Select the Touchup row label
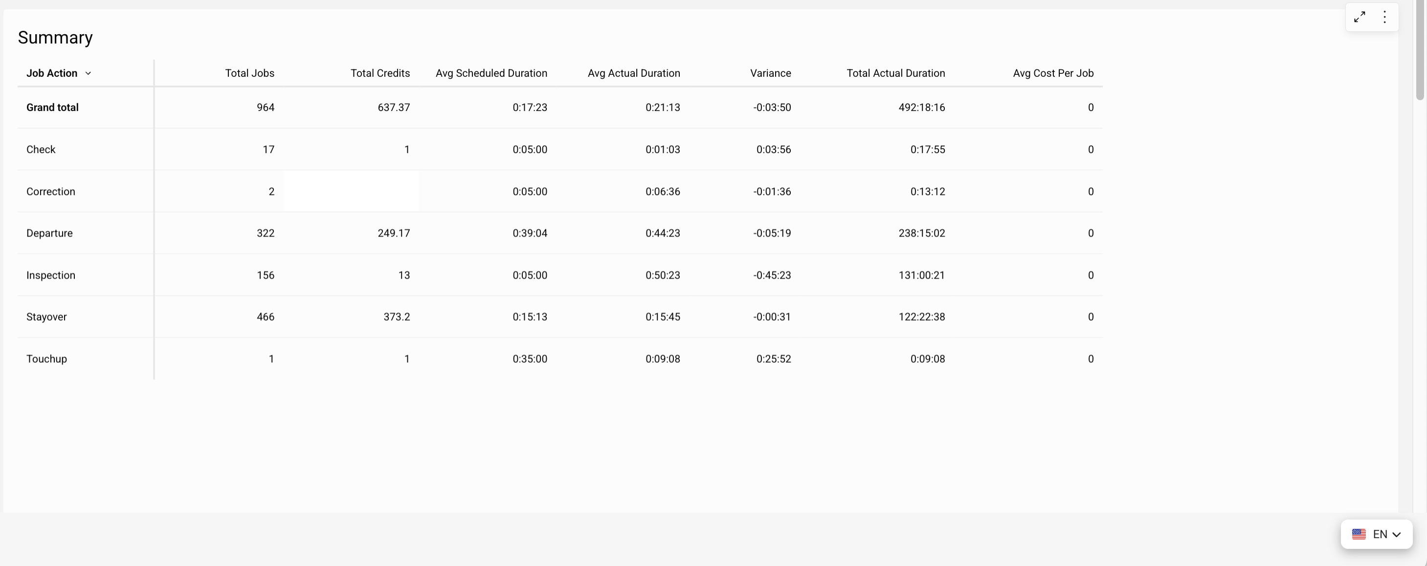 point(46,359)
